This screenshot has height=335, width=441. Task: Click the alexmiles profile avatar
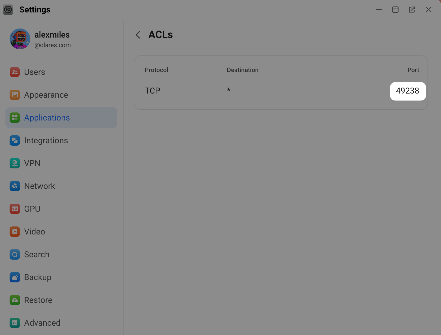20,39
